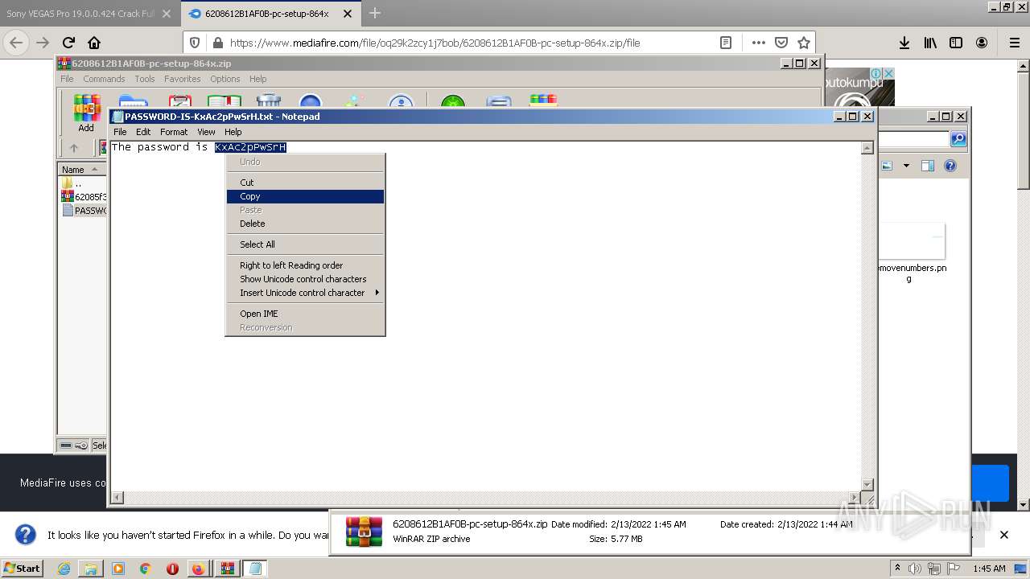Open WinRAR Favorites menu

click(183, 79)
